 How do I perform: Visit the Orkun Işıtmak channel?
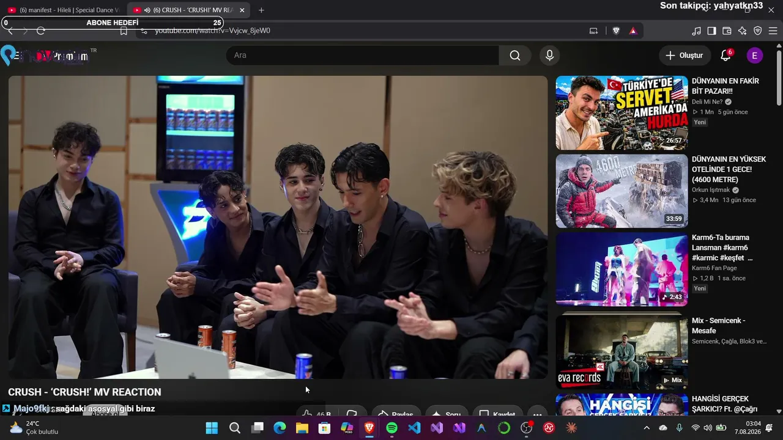[x=711, y=190]
